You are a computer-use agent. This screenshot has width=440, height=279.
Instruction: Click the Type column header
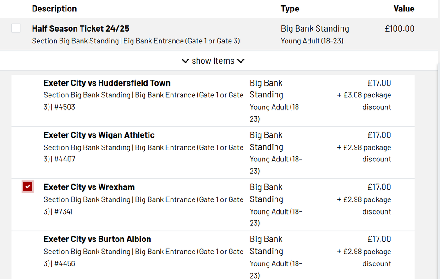290,9
